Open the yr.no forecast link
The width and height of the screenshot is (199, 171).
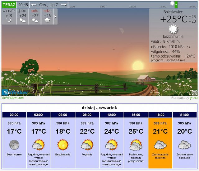tap(194, 98)
